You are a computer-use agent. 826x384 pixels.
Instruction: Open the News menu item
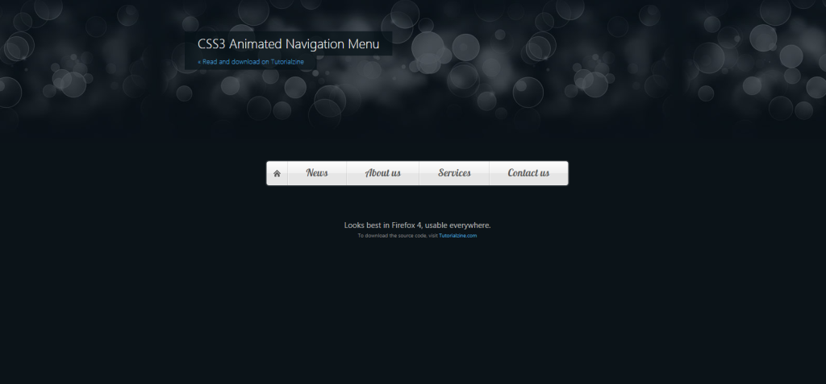click(317, 173)
